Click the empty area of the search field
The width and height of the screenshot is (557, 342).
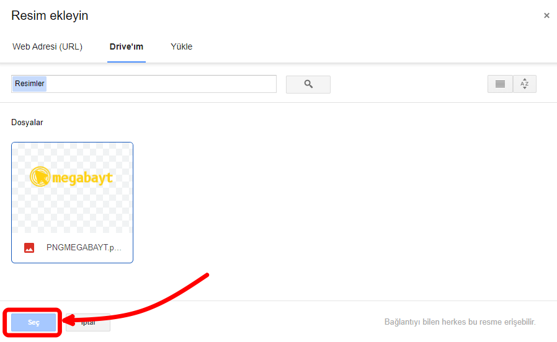pyautogui.click(x=161, y=84)
